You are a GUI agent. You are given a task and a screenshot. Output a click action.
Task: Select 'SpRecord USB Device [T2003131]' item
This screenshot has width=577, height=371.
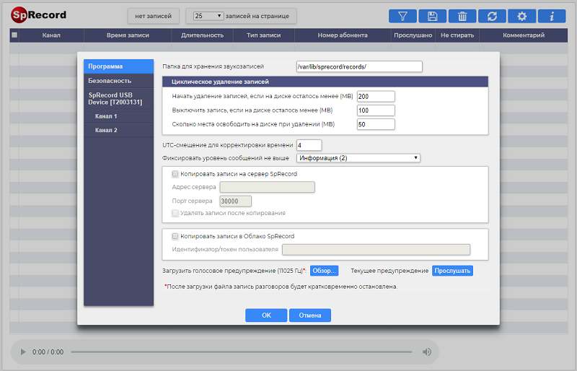(x=118, y=98)
